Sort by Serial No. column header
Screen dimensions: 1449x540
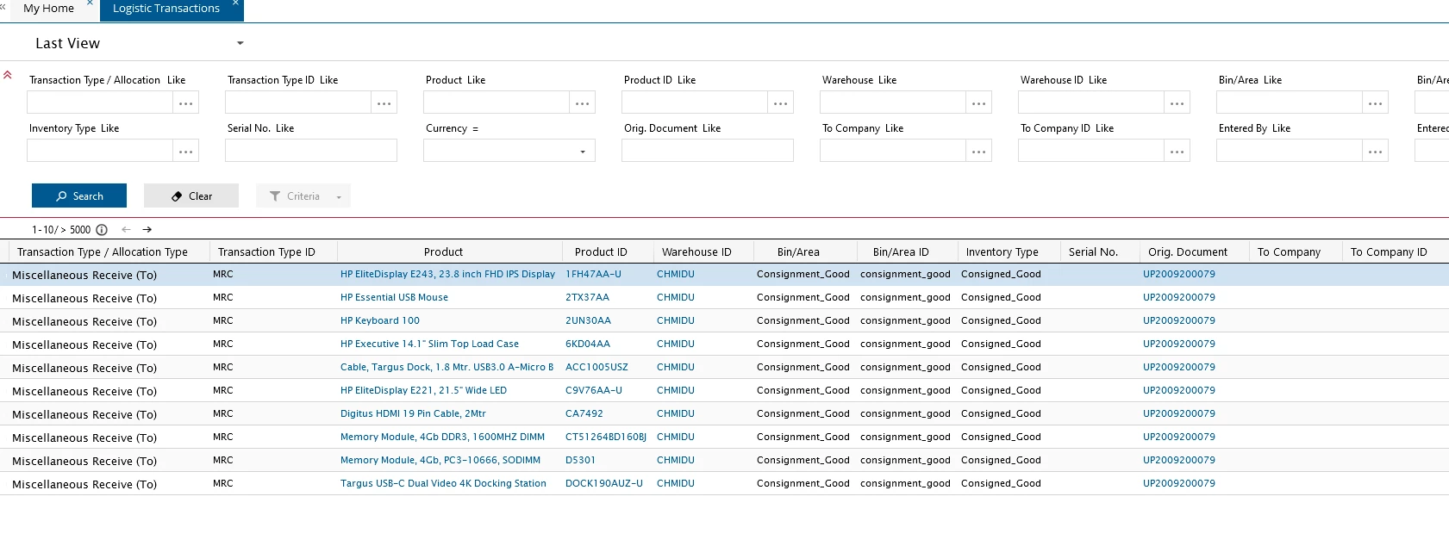[x=1093, y=251]
